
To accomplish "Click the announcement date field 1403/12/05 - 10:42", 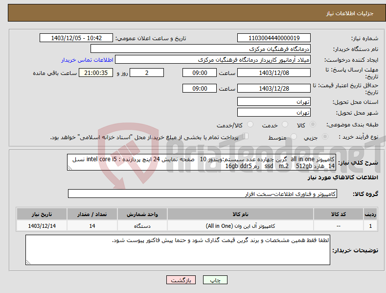I will tap(76, 38).
